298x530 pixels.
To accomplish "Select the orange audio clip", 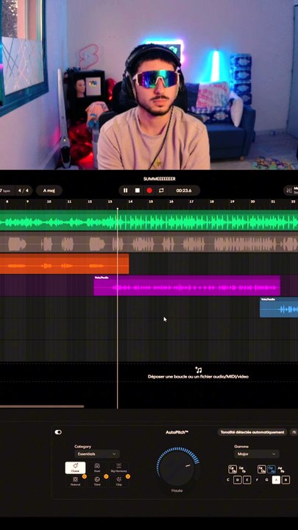I will [x=64, y=264].
